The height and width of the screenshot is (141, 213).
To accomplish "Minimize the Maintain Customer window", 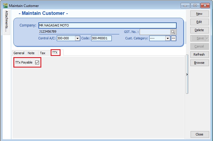I will 185,6.
